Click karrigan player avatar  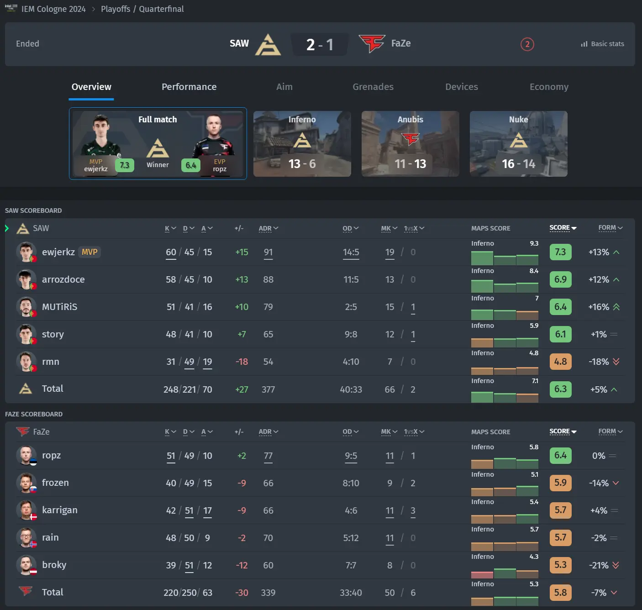(26, 510)
